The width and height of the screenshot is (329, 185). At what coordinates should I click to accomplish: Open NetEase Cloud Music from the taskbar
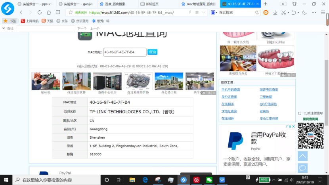[196, 180]
